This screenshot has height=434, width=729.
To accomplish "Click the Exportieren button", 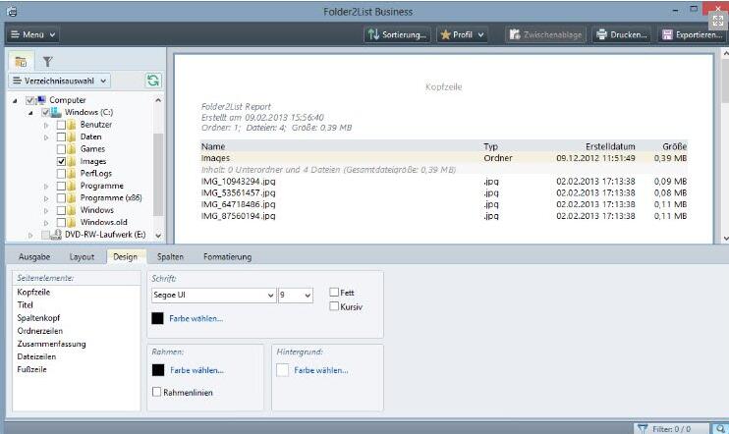I will coord(692,34).
